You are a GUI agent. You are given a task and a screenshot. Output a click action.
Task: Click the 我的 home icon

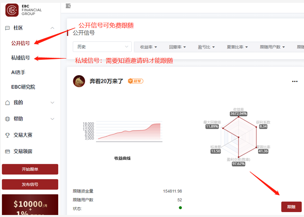click(7, 103)
